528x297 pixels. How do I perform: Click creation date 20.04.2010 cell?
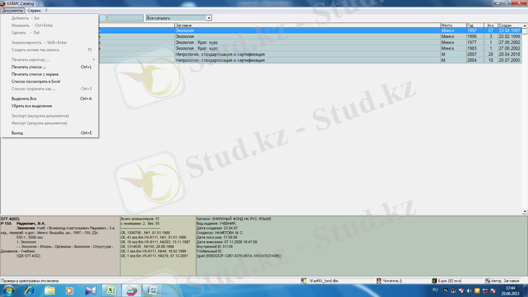click(510, 54)
